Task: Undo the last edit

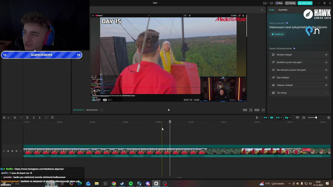Action: [15, 118]
